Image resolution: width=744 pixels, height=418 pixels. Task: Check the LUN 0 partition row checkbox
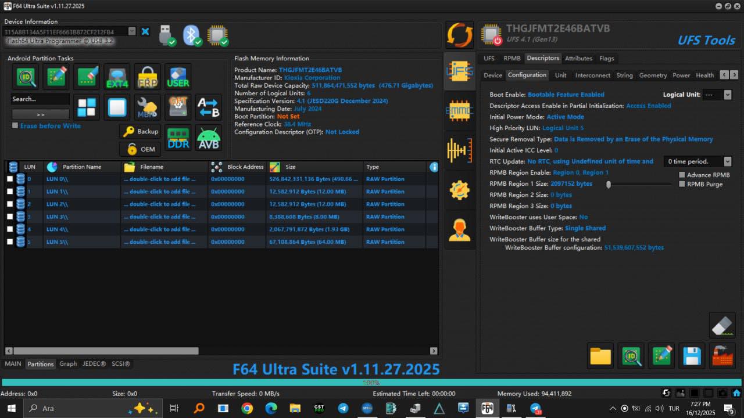tap(10, 179)
